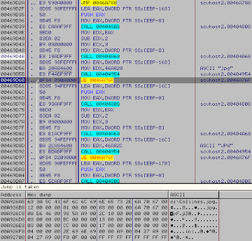Viewport: 252px width, 241px height.
Task: Select PUSH EAX at address 00469DA3
Action: 93,169
